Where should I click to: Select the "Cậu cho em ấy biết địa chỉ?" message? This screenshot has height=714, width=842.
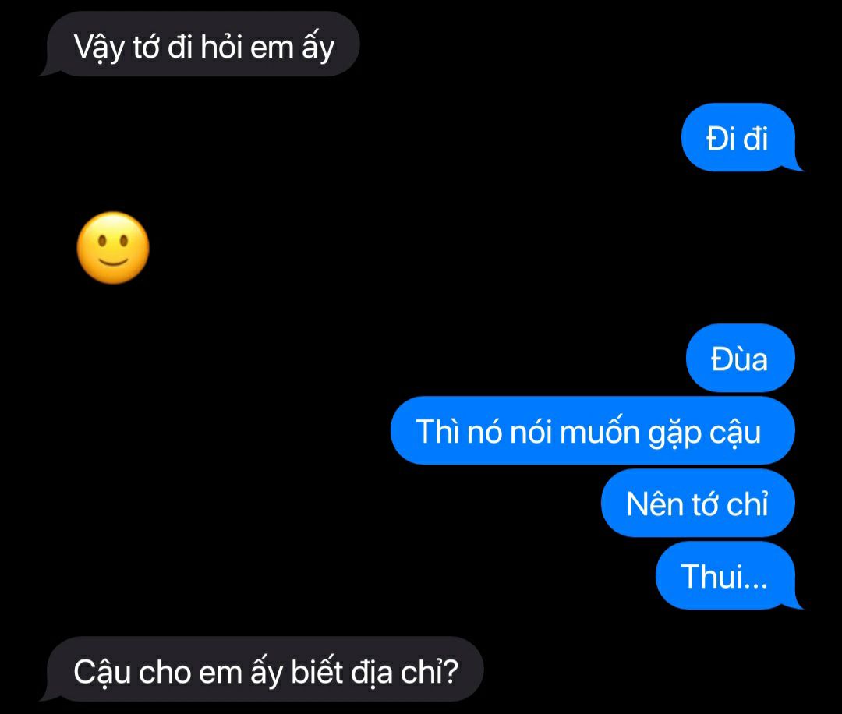tap(262, 670)
